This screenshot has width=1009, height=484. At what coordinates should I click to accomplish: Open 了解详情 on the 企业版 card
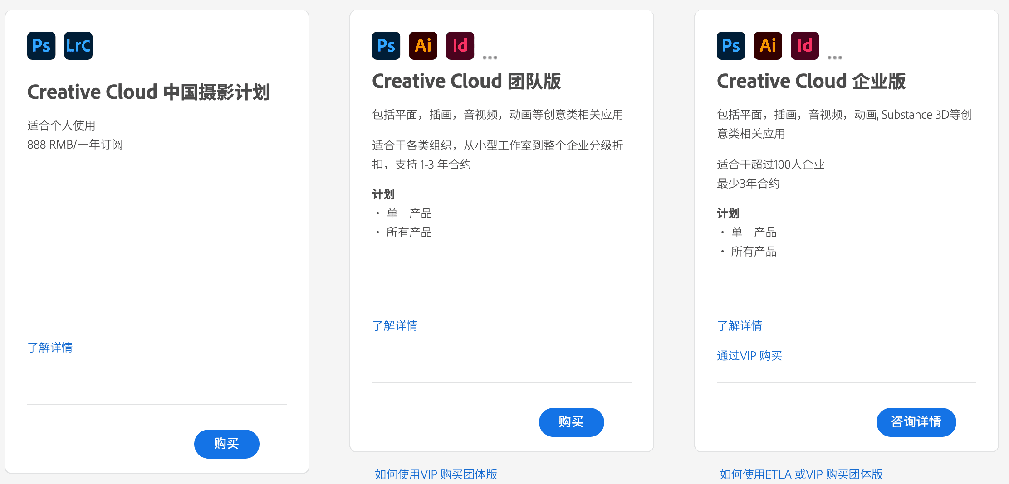click(x=740, y=325)
